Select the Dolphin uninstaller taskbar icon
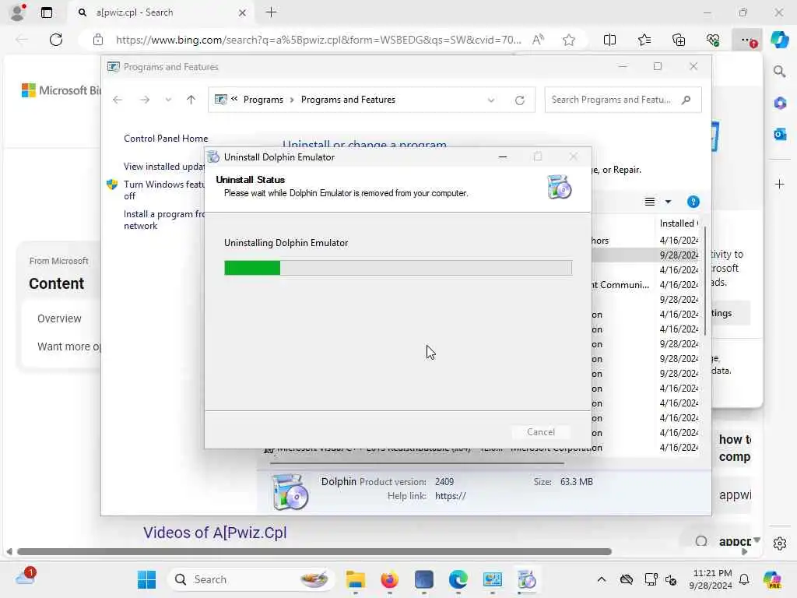The height and width of the screenshot is (598, 797). point(527,579)
